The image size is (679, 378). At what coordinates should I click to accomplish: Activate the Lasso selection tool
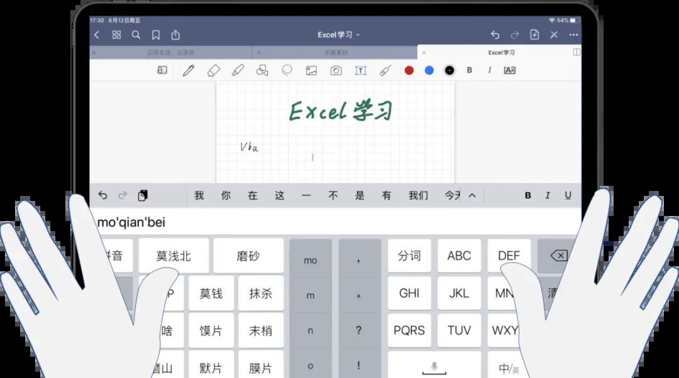pos(287,70)
